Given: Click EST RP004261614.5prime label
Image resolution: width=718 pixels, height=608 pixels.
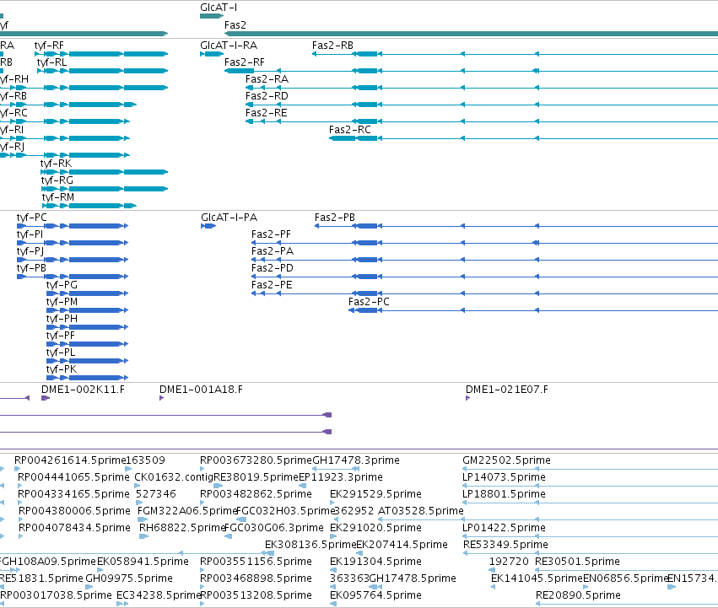Looking at the screenshot, I should (69, 460).
